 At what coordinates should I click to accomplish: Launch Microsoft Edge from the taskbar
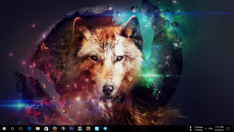[29, 128]
